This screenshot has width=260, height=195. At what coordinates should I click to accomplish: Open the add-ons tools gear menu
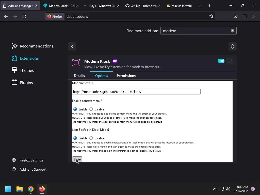(233, 46)
